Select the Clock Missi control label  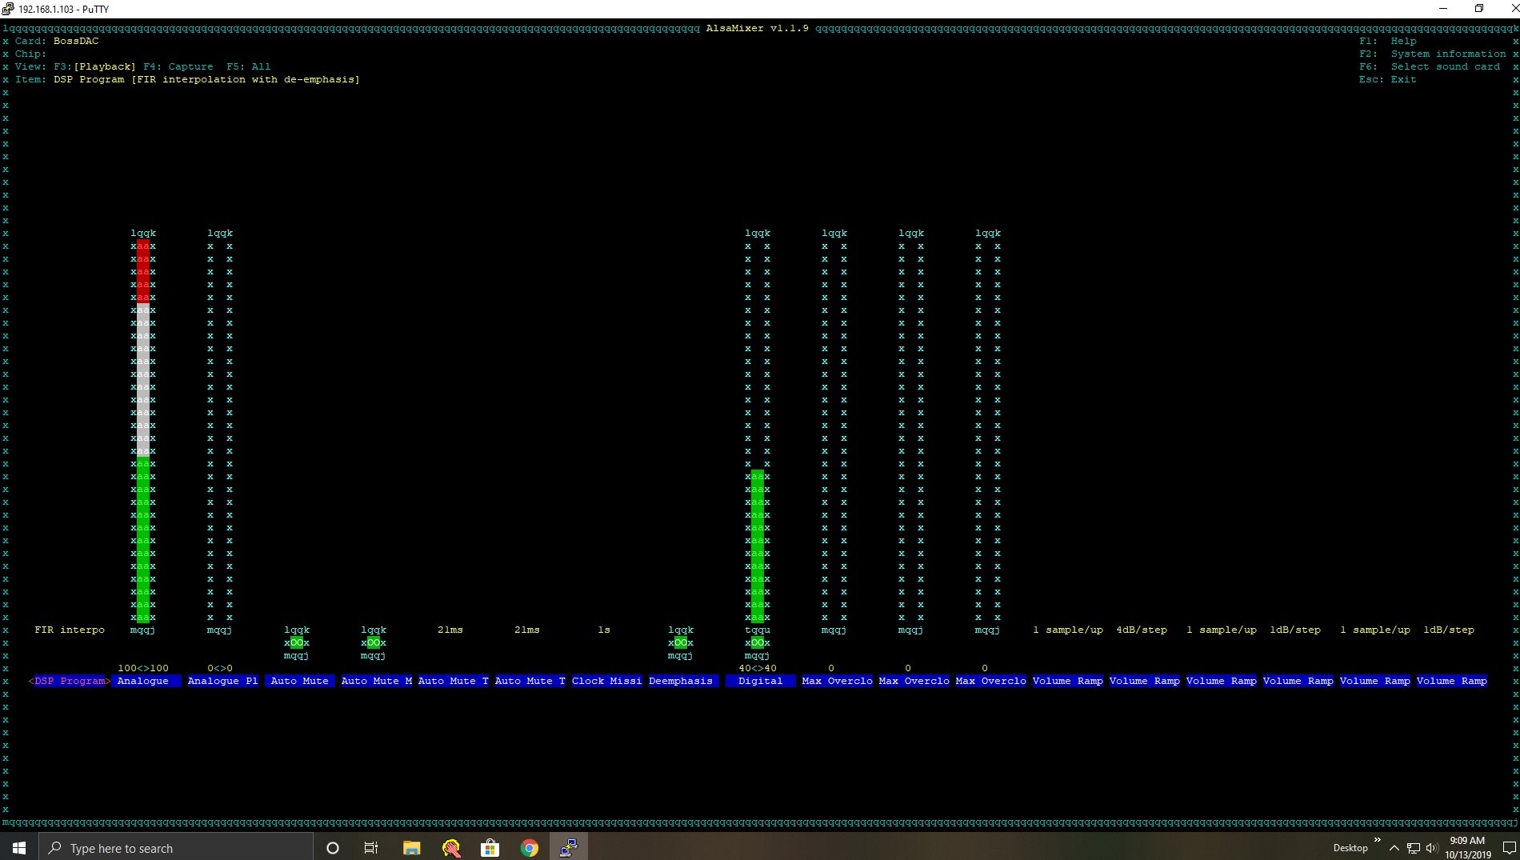point(606,681)
